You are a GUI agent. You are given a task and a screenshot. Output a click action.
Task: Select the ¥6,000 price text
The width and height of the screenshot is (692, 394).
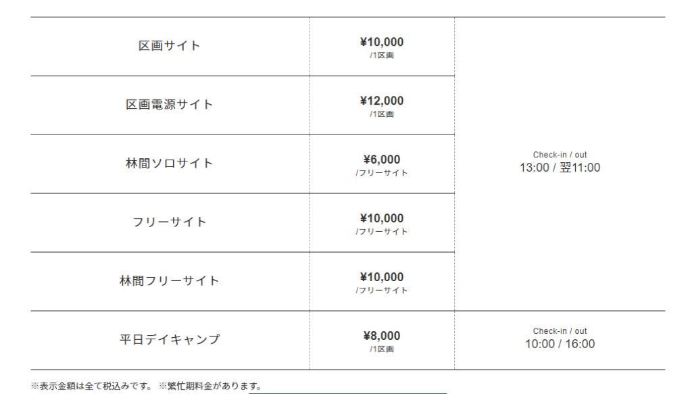click(x=382, y=159)
